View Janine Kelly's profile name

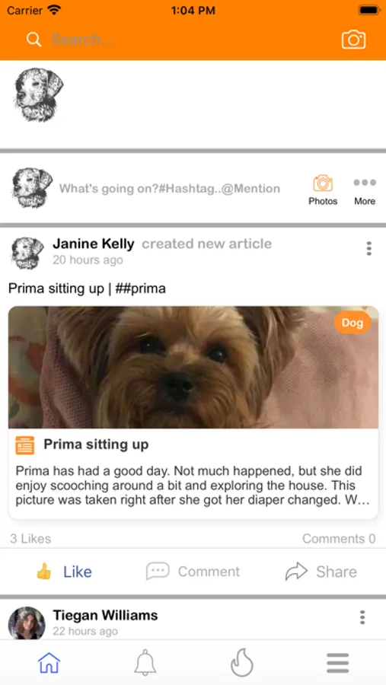(94, 244)
